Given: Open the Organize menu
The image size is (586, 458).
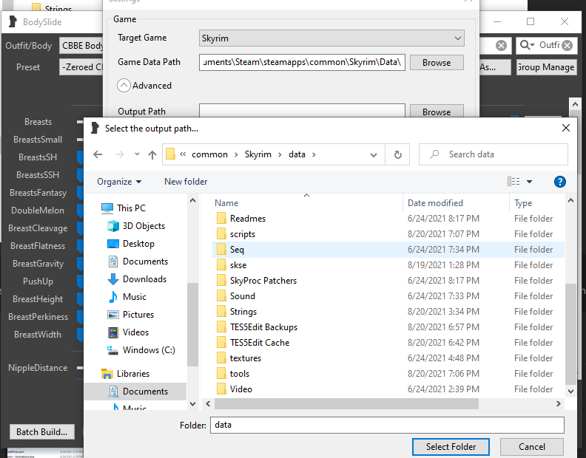Looking at the screenshot, I should coord(119,182).
